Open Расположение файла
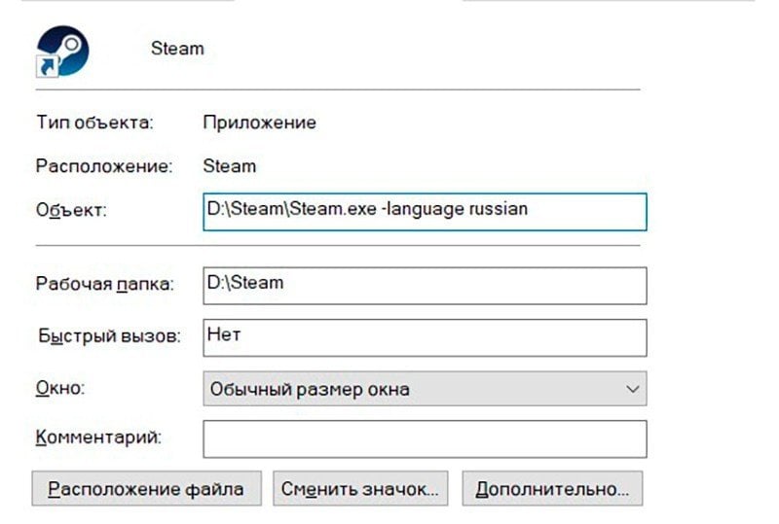 (147, 489)
